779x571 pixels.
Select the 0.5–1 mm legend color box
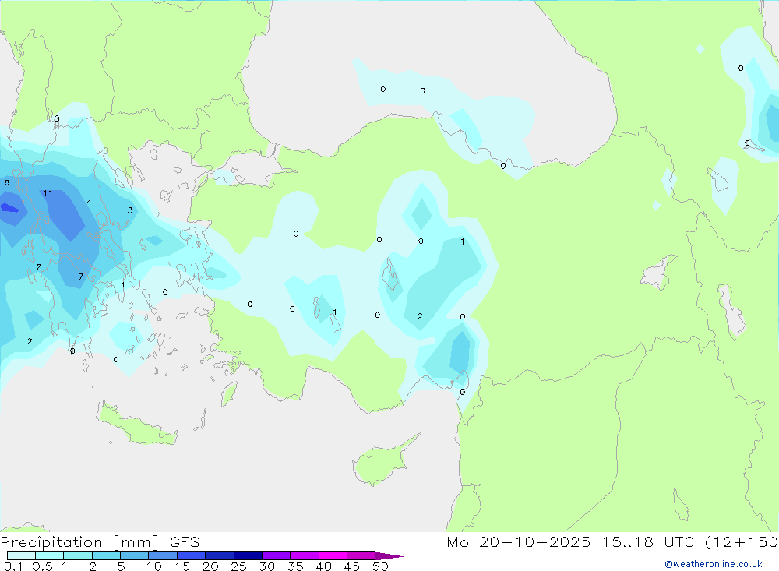pos(49,555)
